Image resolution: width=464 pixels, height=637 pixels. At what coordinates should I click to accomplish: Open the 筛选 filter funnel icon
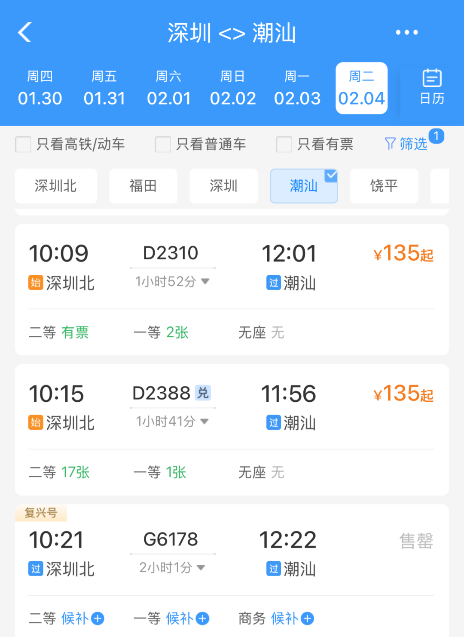(x=390, y=144)
